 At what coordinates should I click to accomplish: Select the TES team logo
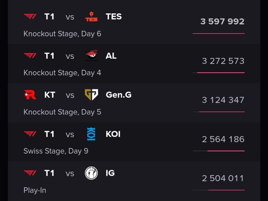pyautogui.click(x=91, y=17)
